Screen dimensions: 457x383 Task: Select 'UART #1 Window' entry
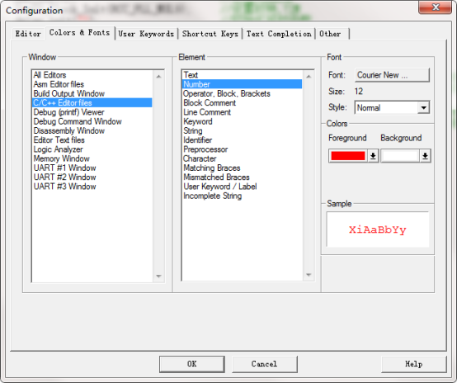pos(92,168)
